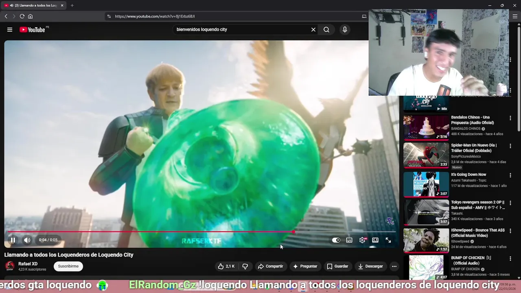Toggle the autoplay switch

click(336, 240)
